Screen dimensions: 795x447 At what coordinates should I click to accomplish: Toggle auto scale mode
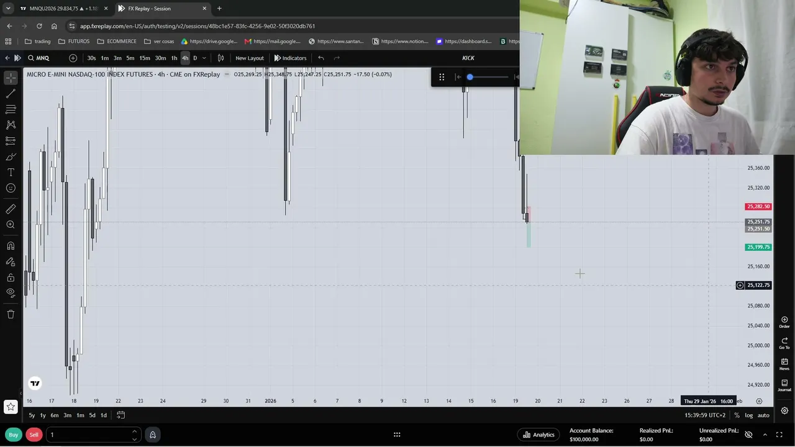tap(763, 415)
